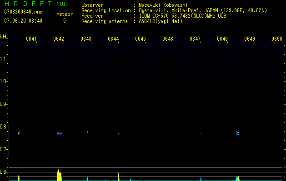The width and height of the screenshot is (286, 181).
Task: Click the tall yellow power peak at 0642
Action: pos(59,175)
